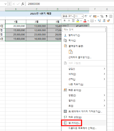114x131 pixels.
Task: Click the format painter brush icon
Action: [108, 21]
